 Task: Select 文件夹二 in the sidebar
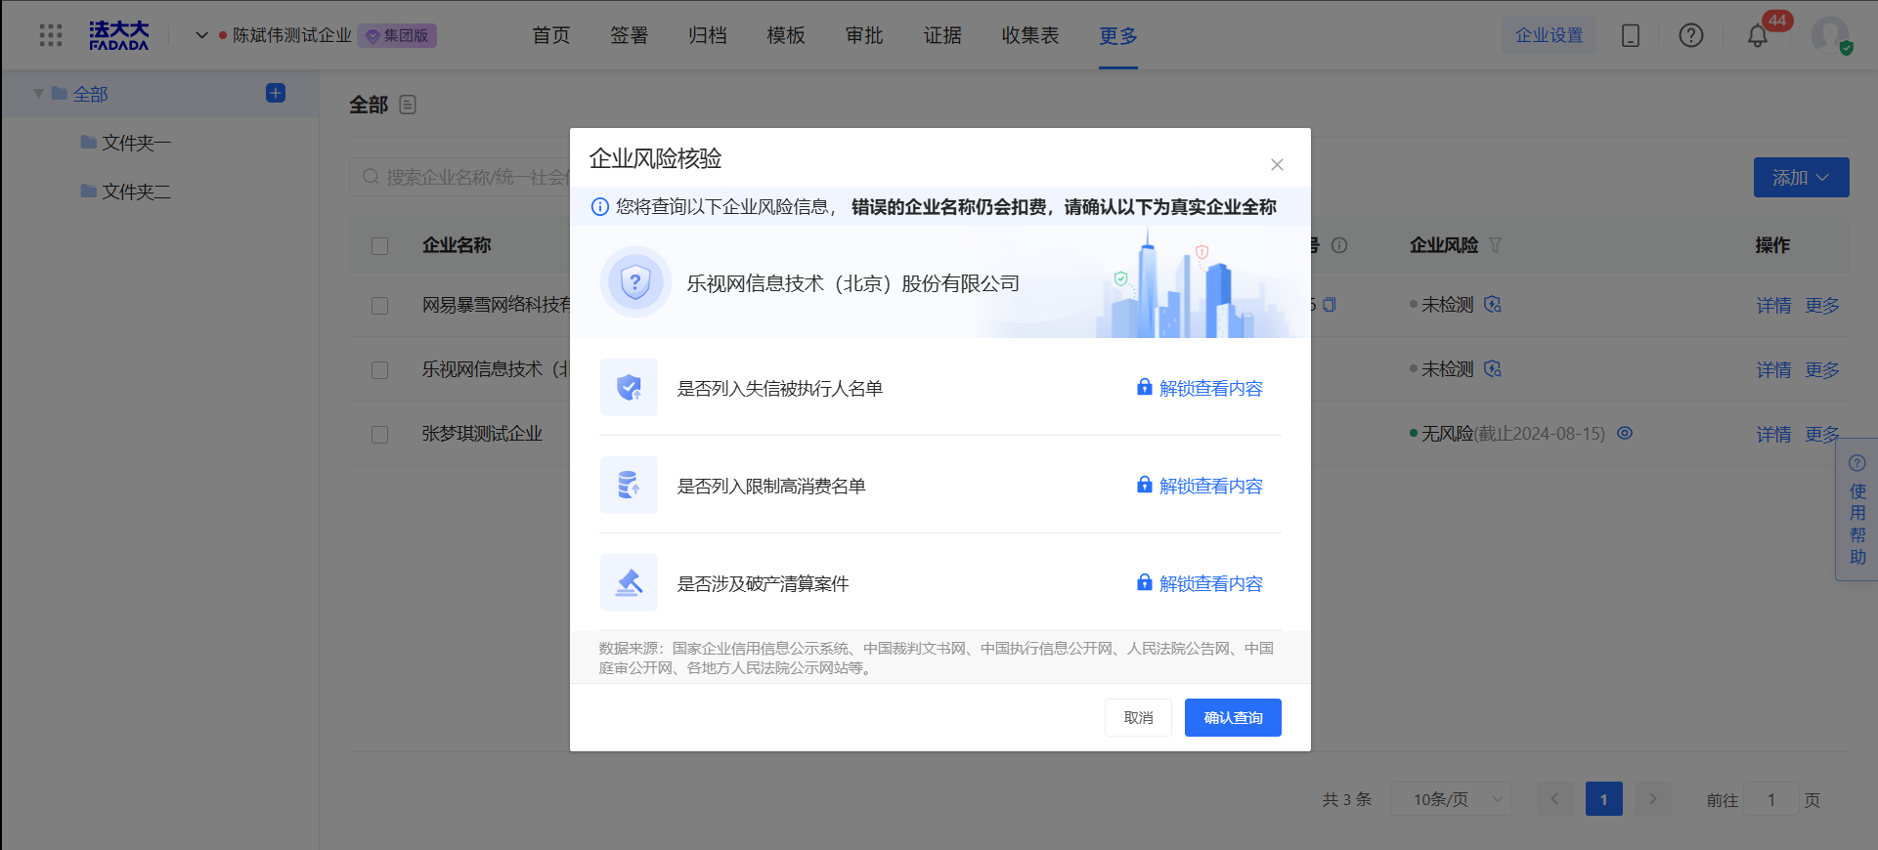[136, 191]
